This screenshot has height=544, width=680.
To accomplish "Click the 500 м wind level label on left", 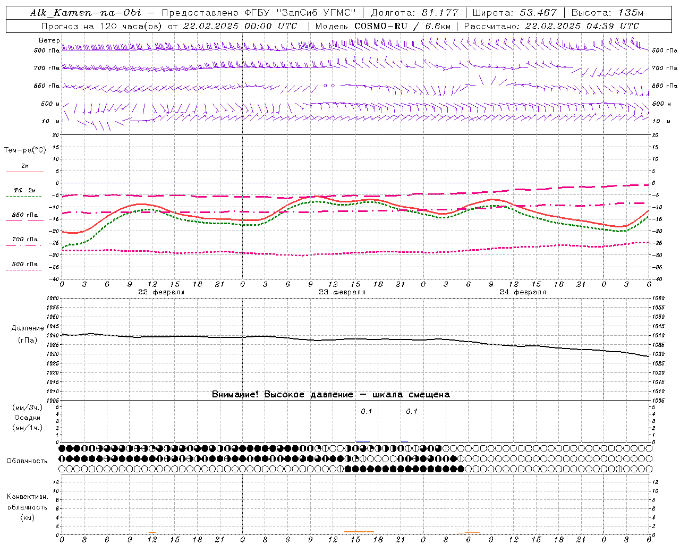I will pyautogui.click(x=50, y=104).
